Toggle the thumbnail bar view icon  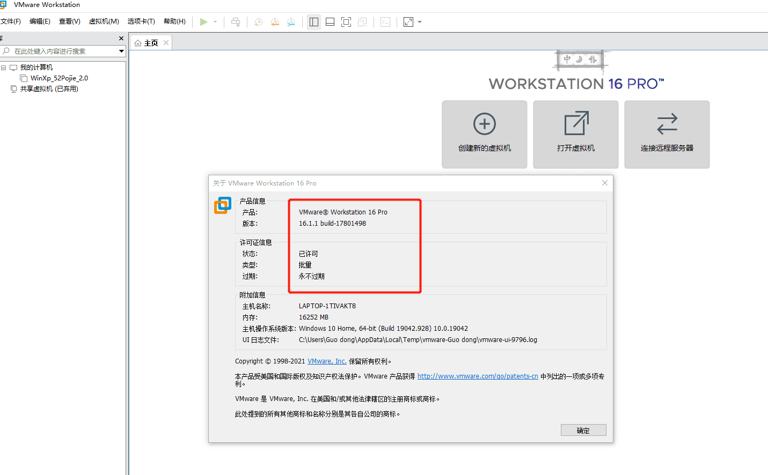330,22
